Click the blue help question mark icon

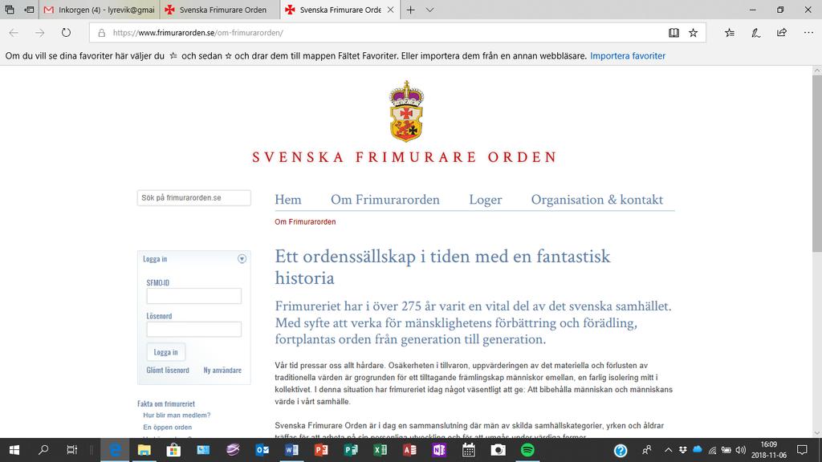(x=621, y=451)
